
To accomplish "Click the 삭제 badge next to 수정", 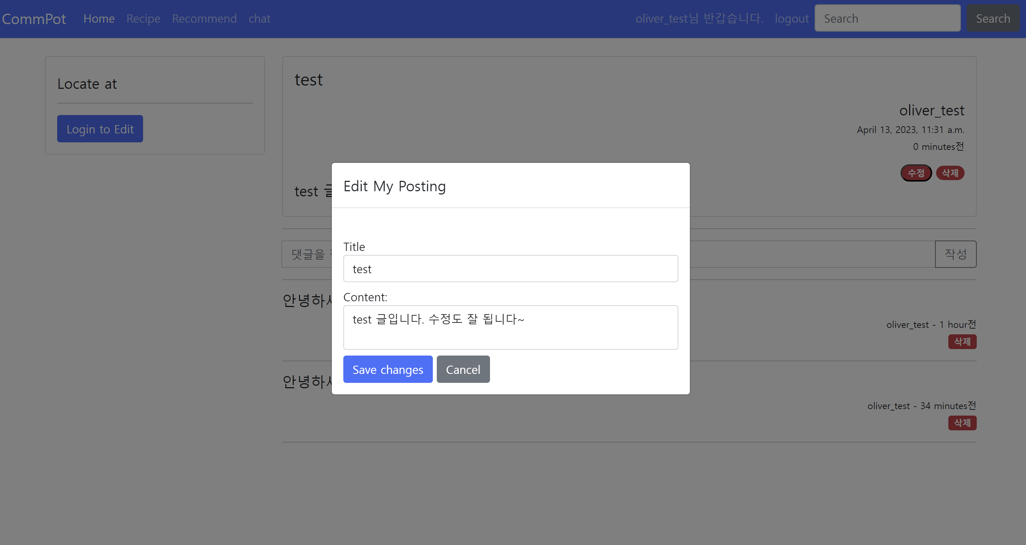I will (950, 173).
